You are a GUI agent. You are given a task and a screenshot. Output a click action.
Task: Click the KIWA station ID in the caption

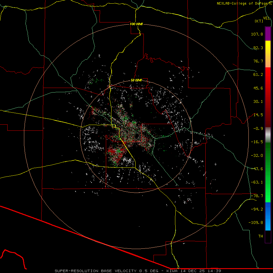click(x=172, y=271)
